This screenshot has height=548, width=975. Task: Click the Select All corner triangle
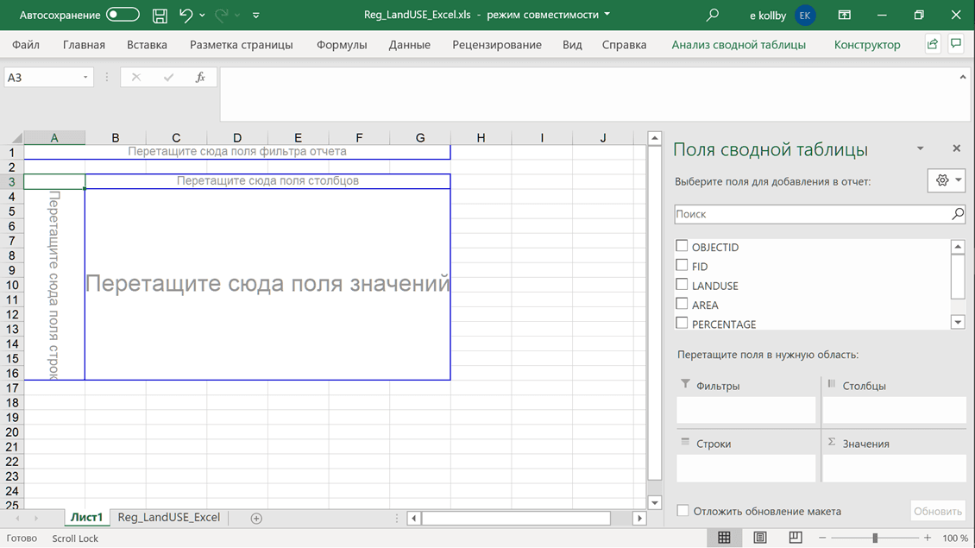tap(16, 137)
